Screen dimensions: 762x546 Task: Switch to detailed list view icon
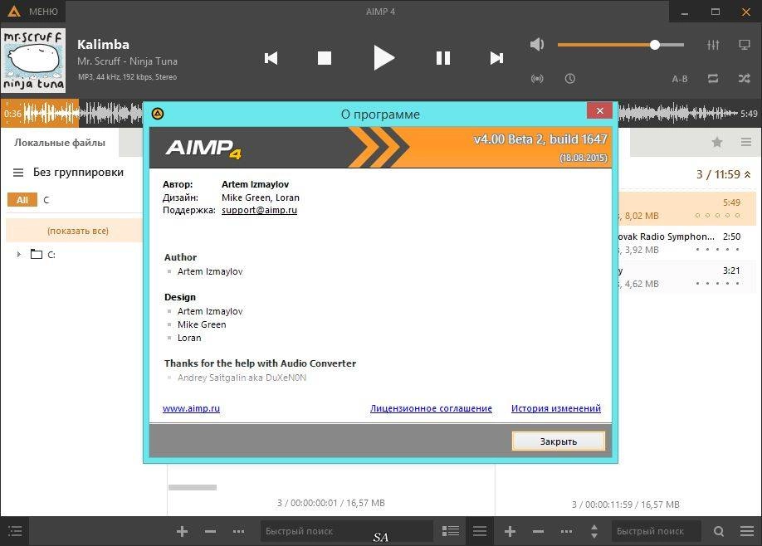tap(451, 531)
